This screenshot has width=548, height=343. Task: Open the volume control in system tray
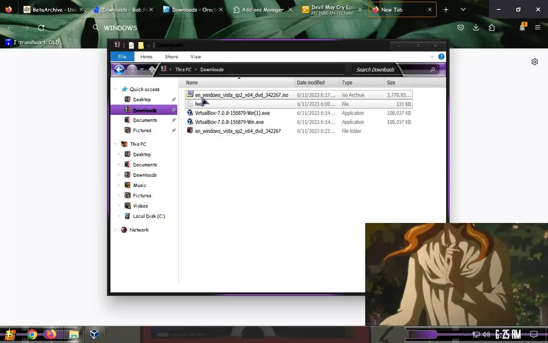[486, 334]
